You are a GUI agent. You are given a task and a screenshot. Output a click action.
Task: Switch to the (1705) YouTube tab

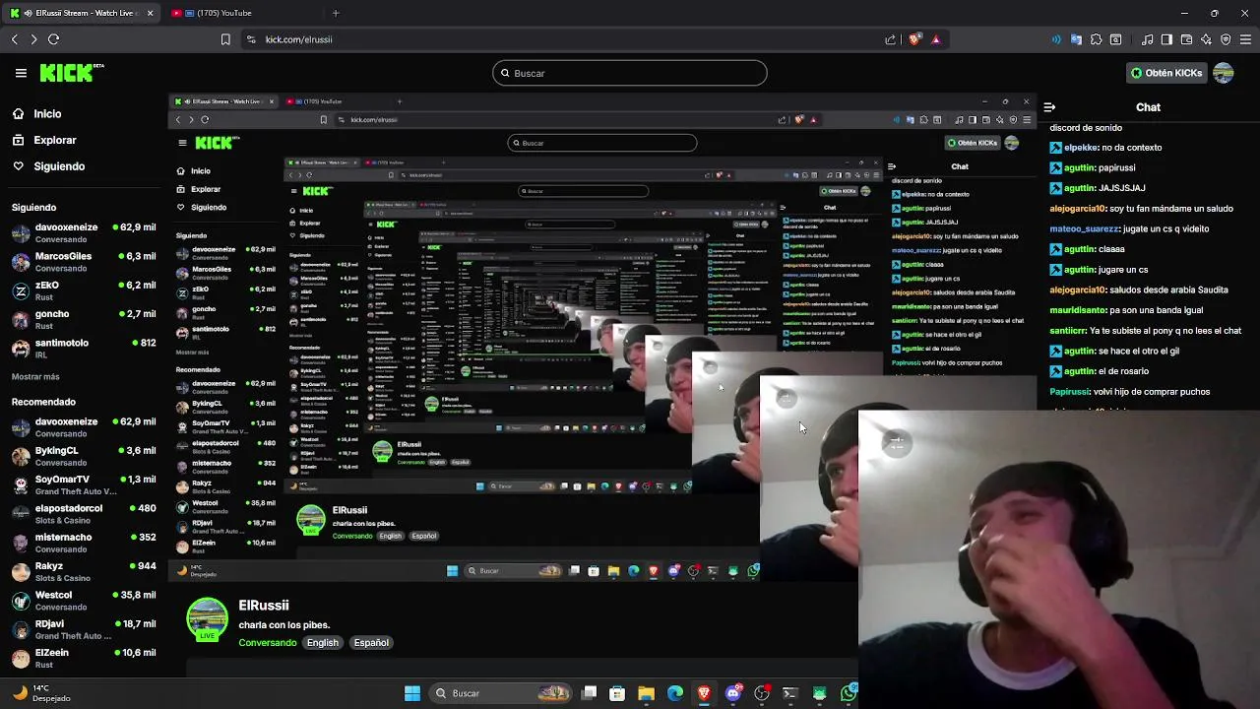226,13
